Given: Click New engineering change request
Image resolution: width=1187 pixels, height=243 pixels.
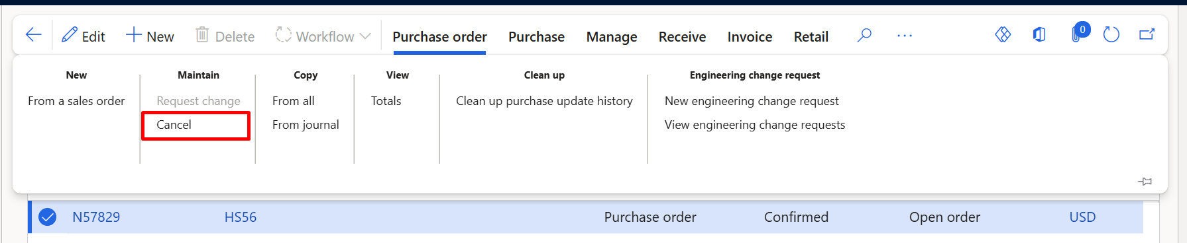Looking at the screenshot, I should [x=752, y=101].
